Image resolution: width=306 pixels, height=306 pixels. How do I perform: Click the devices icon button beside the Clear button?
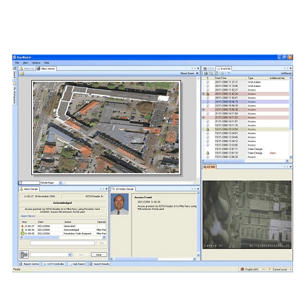pos(24,255)
